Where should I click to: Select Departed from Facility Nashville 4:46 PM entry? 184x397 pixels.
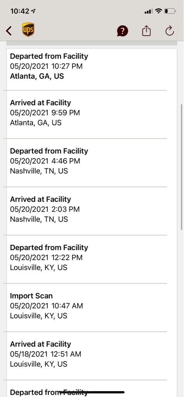[87, 163]
